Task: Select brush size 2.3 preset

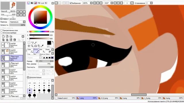Action: (x=30, y=82)
